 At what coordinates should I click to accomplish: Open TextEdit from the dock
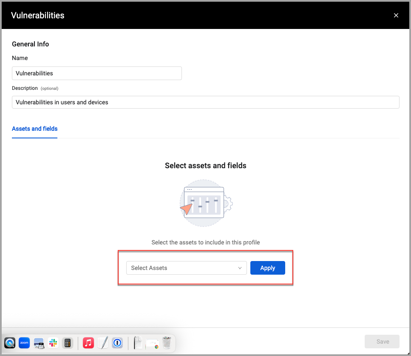[x=103, y=343]
